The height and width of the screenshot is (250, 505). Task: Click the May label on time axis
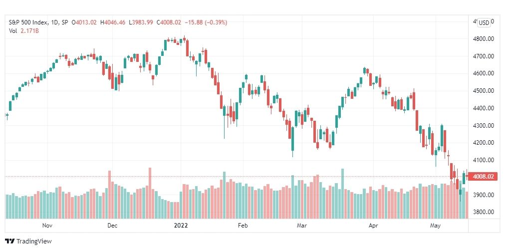[436, 226]
